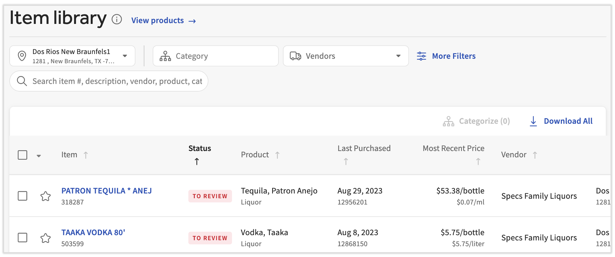Open the PATRON TEQUILA * ANEJ item link
The height and width of the screenshot is (257, 615).
[x=106, y=191]
